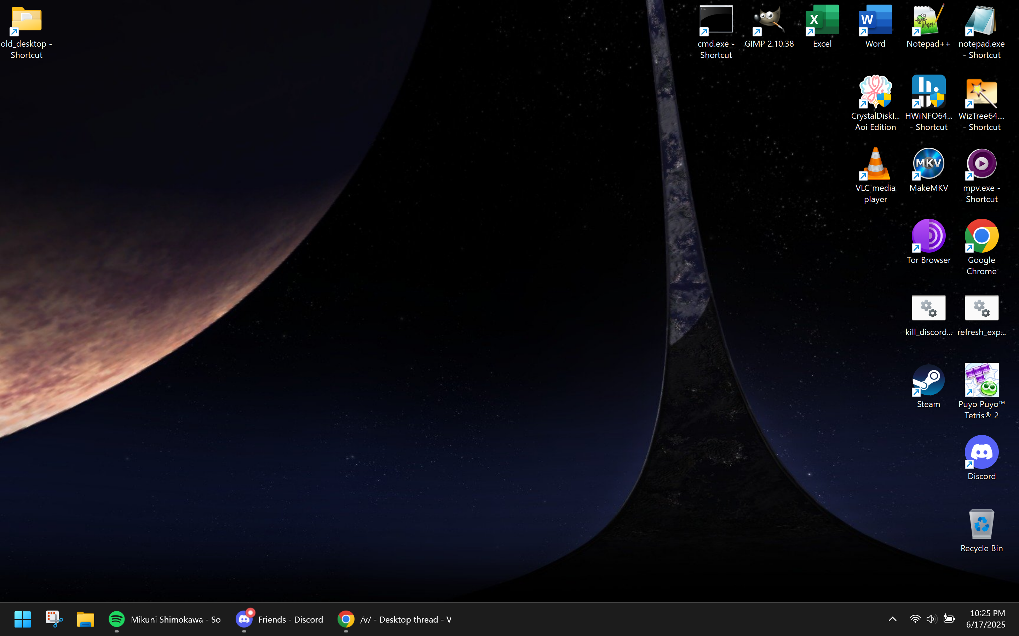Select the Steam desktop icon

coord(928,387)
